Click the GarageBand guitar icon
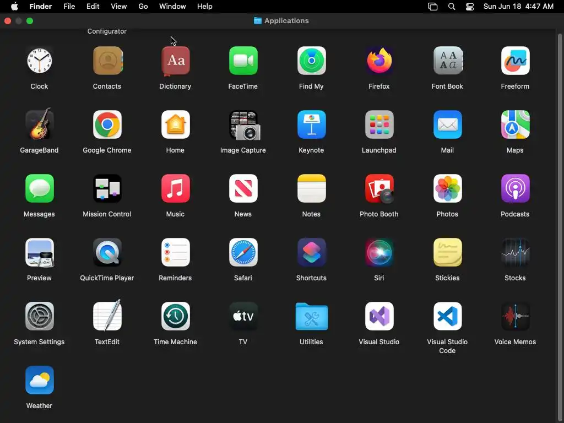Viewport: 564px width, 423px height. 39,124
